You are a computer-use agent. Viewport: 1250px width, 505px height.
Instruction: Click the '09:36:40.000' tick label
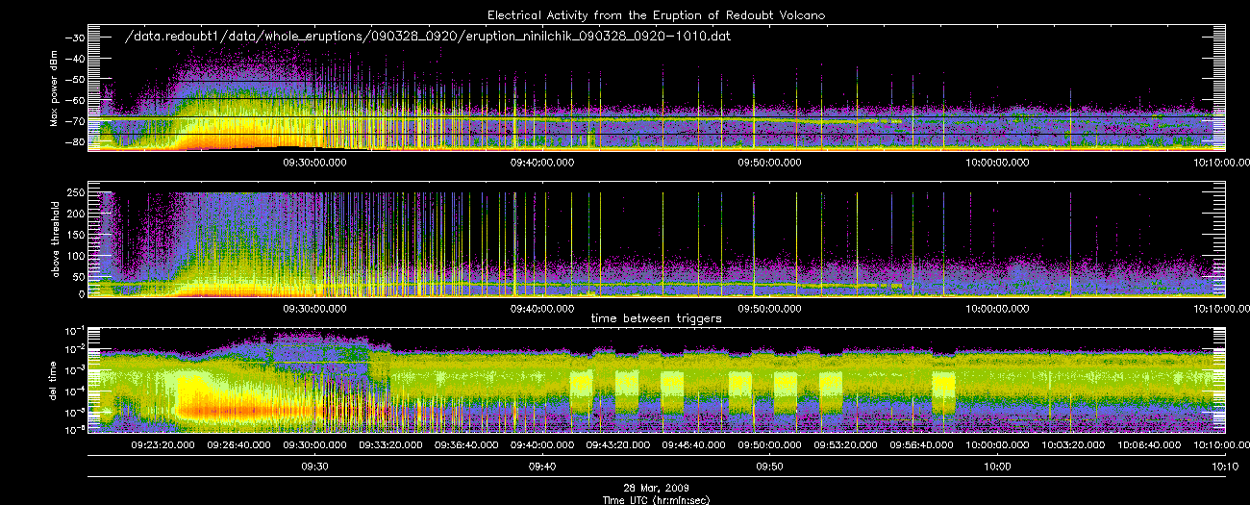(x=466, y=445)
